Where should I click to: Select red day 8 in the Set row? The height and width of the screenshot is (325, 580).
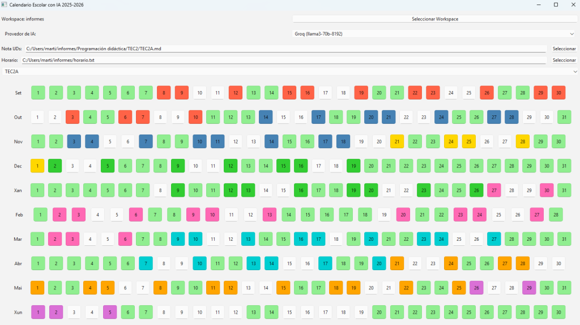[x=164, y=93]
